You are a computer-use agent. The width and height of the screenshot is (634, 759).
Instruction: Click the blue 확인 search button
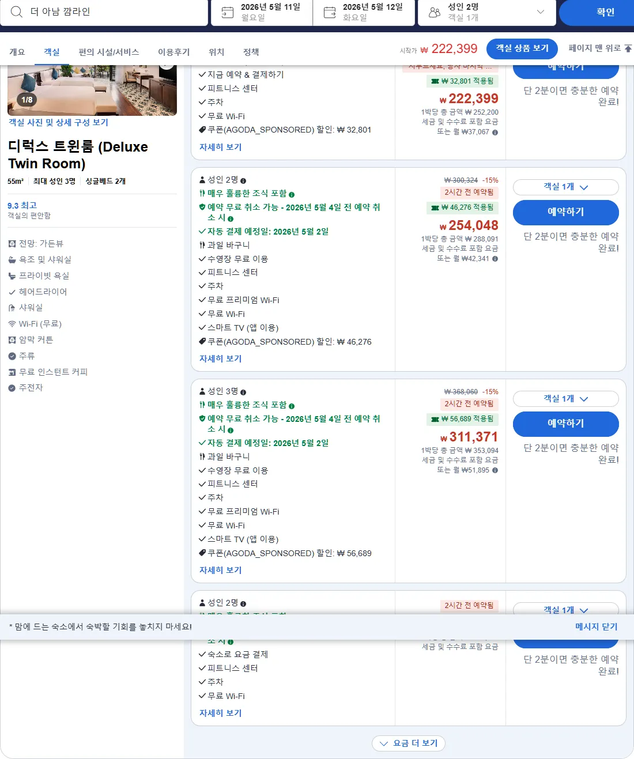tap(597, 12)
